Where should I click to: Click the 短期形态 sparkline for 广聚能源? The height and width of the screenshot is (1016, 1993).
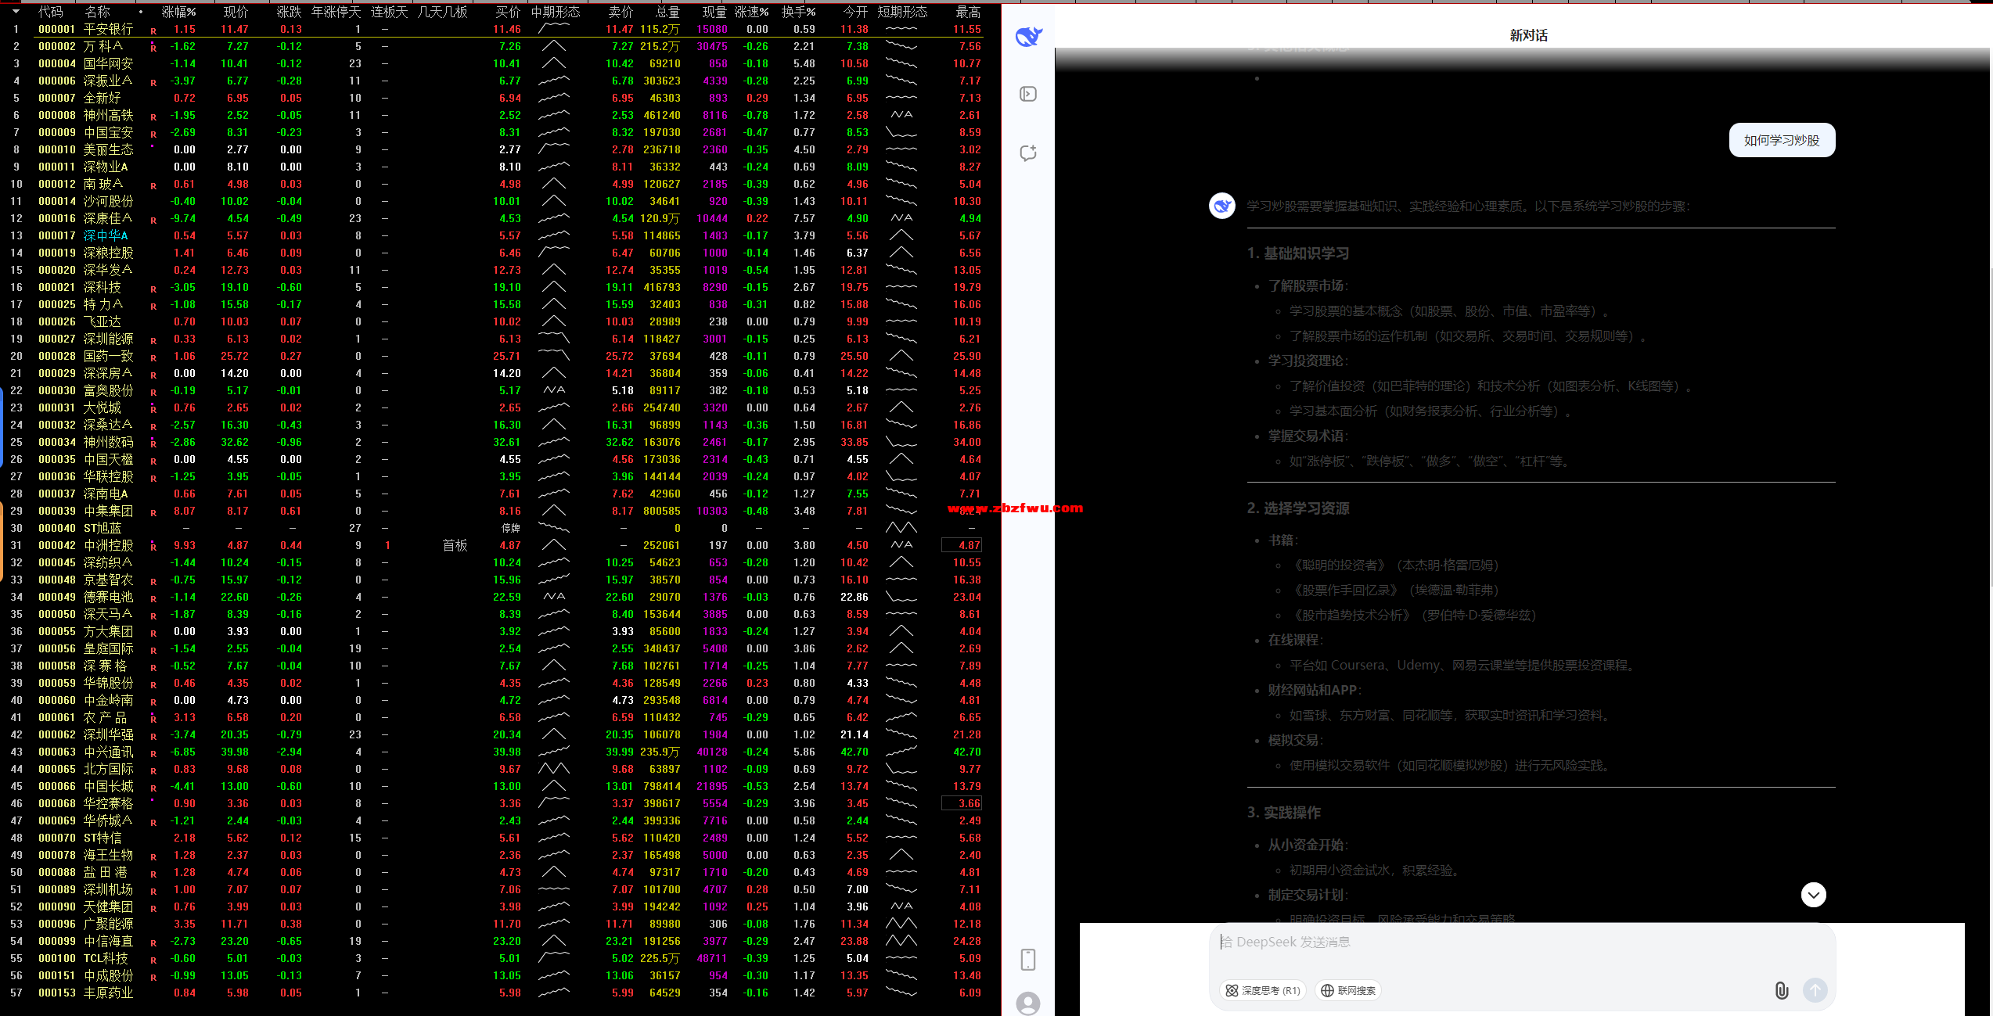coord(901,923)
